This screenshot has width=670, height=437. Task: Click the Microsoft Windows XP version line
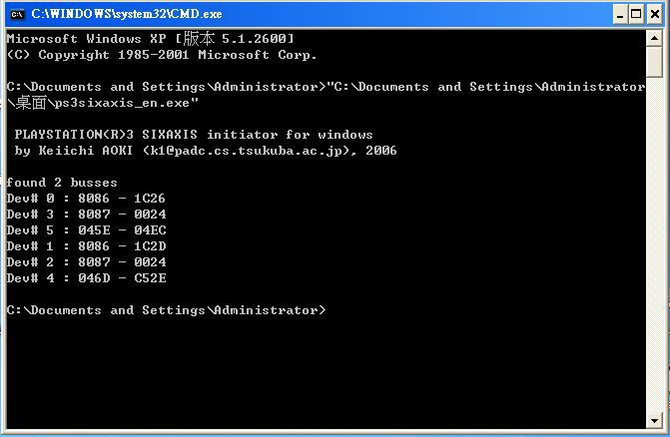[x=150, y=39]
